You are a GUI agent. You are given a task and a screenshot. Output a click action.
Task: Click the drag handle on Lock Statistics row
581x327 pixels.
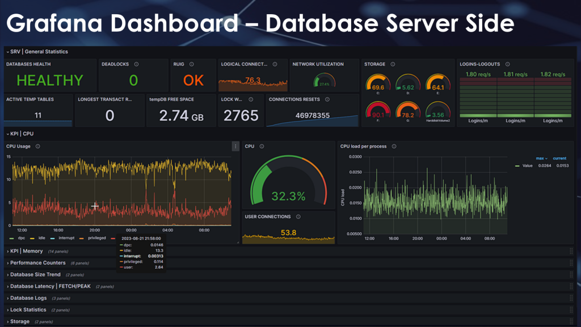571,310
